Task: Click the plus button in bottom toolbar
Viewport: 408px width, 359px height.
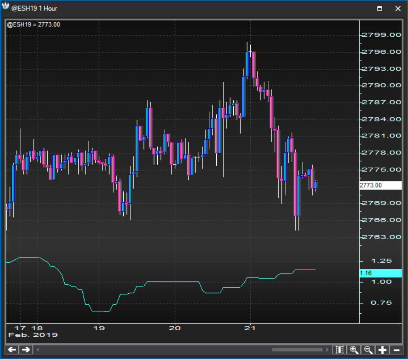Action: (382, 350)
